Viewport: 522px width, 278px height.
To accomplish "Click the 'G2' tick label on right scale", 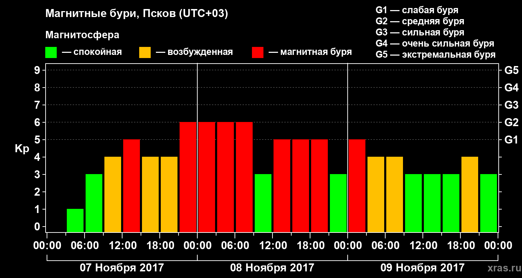I will pos(511,123).
